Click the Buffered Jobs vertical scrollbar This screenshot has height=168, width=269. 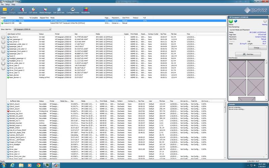pos(225,129)
